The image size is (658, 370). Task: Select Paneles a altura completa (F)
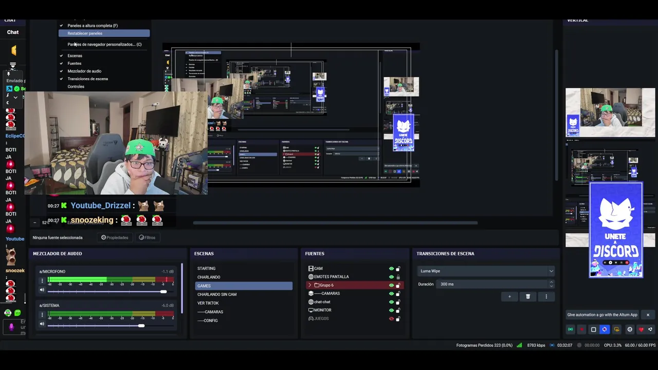point(93,26)
